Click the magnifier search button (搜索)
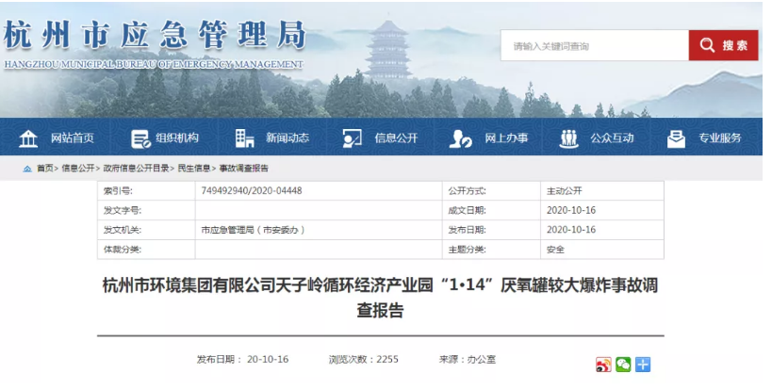 point(723,45)
